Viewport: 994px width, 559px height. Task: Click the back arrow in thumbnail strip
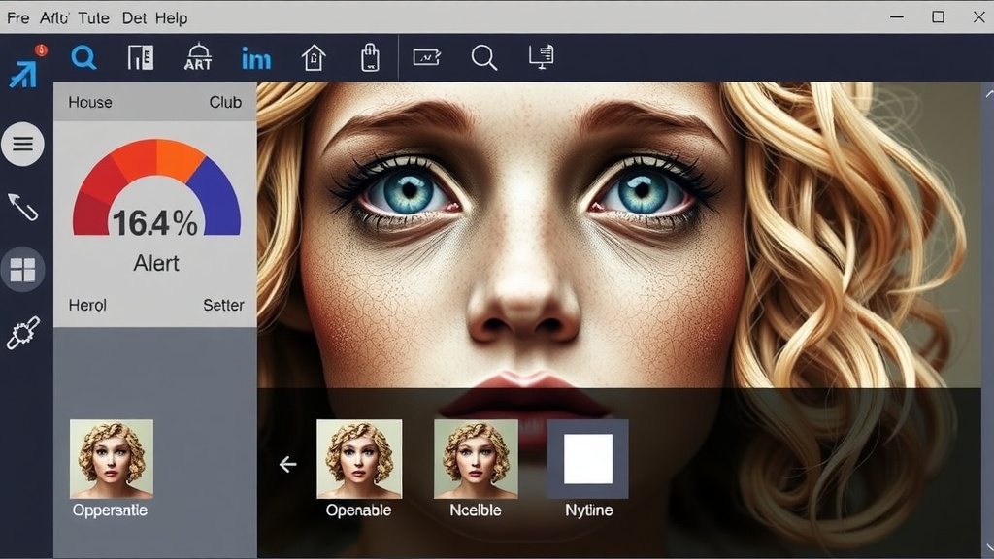point(287,465)
